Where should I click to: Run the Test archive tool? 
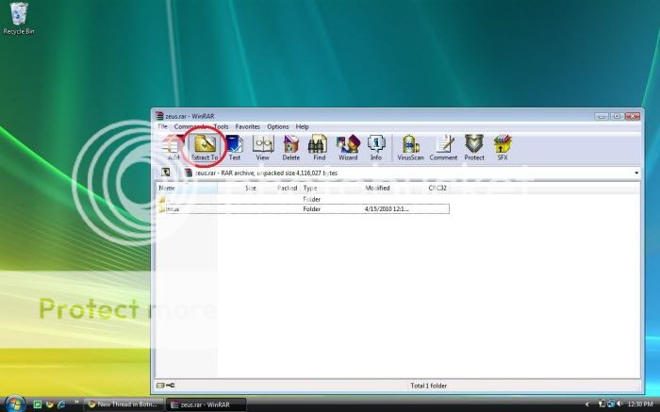[234, 146]
